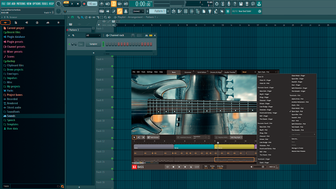Click the undo history icon
The width and height of the screenshot is (336, 189).
click(217, 4)
